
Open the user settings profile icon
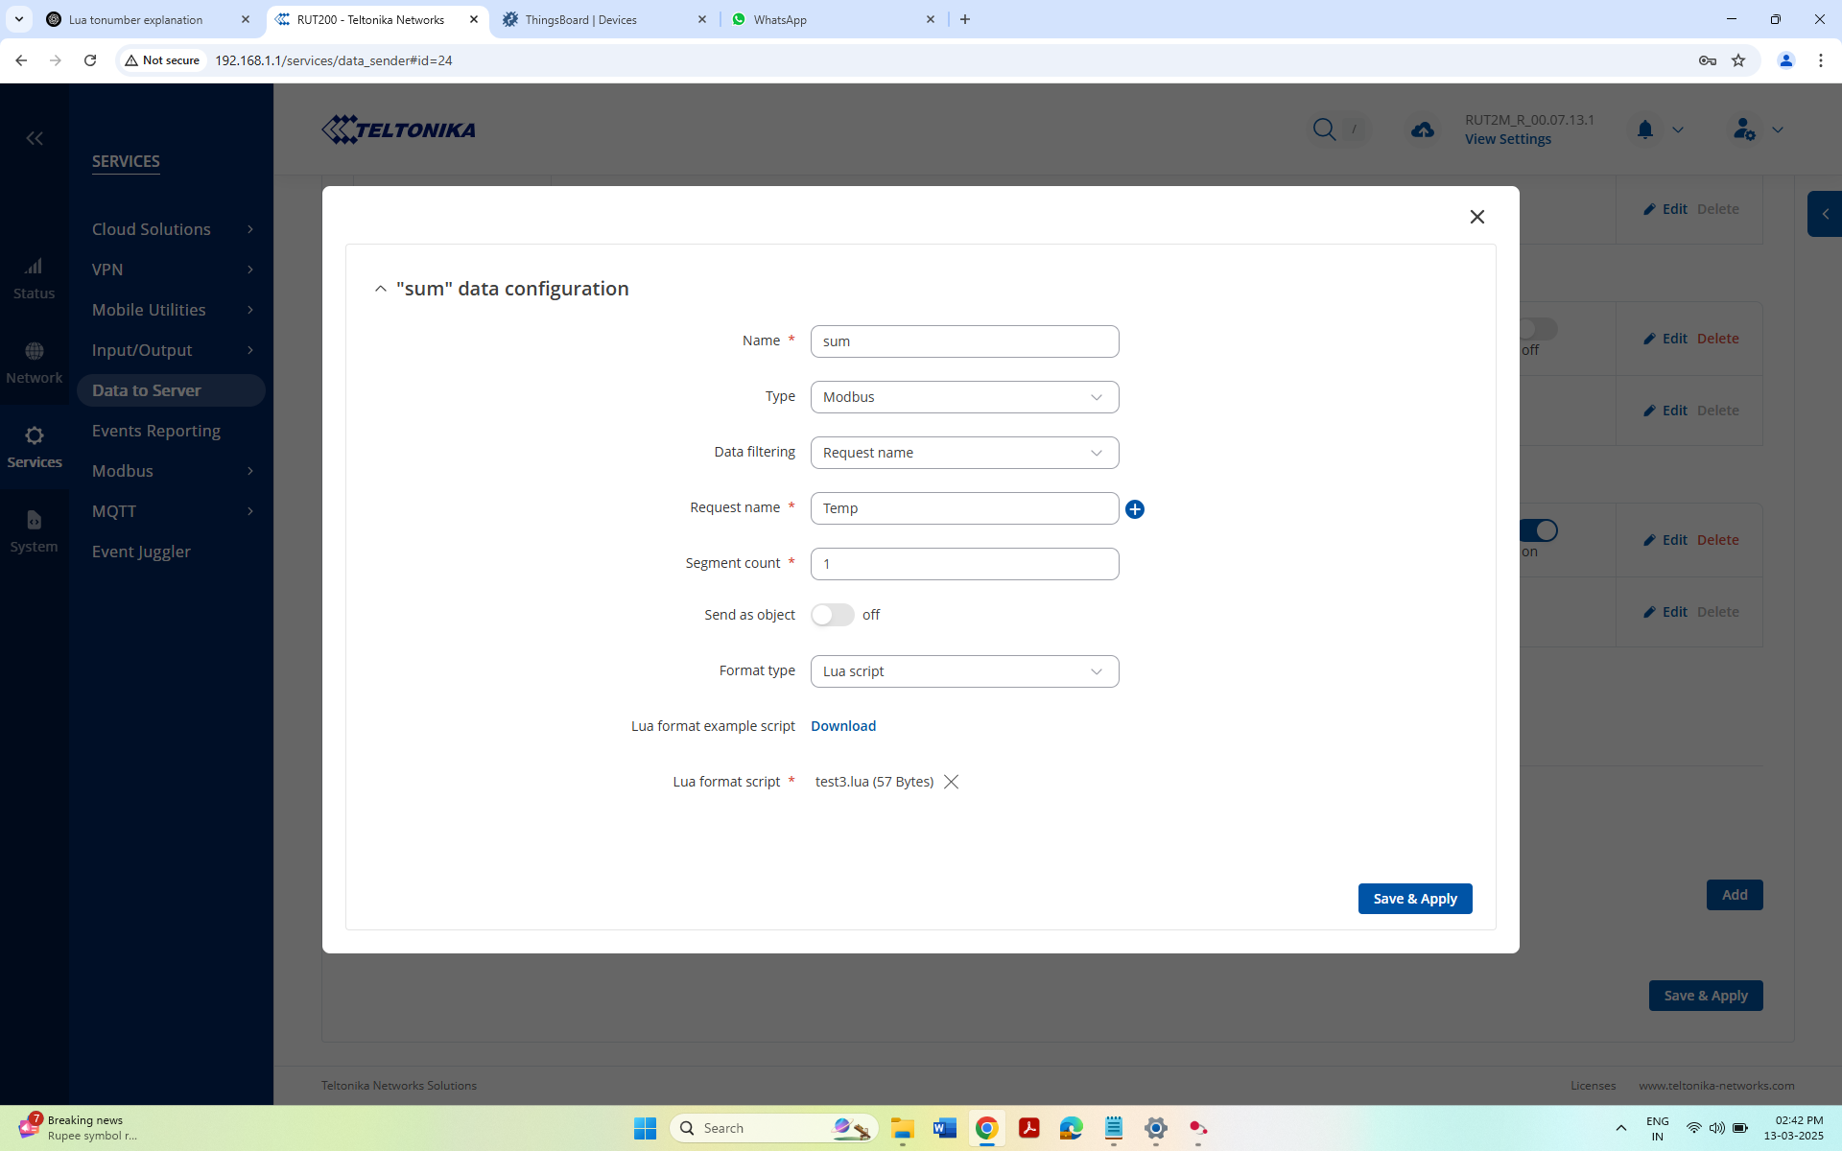(1744, 129)
